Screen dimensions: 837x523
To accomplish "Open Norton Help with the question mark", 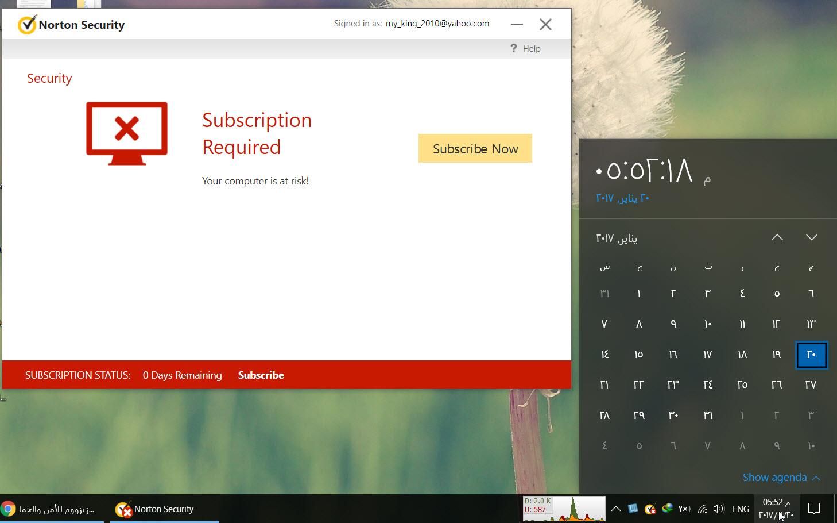I will click(514, 48).
